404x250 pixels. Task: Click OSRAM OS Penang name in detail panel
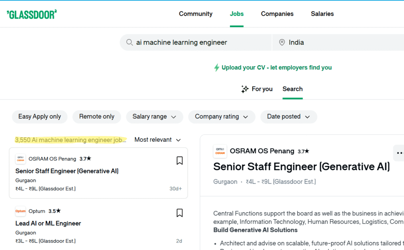click(x=262, y=151)
